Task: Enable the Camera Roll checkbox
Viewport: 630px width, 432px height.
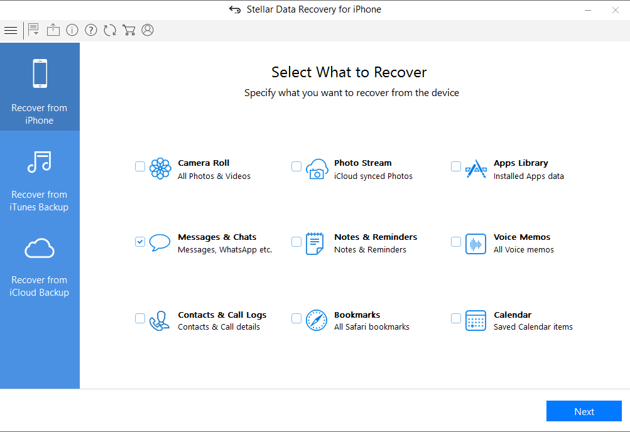Action: pos(140,166)
